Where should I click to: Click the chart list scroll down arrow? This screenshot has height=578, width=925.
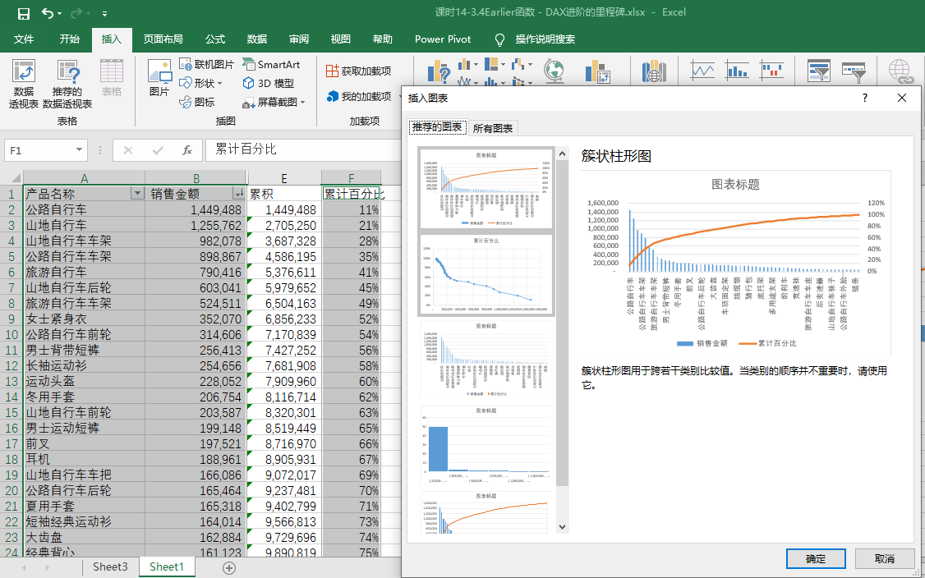pyautogui.click(x=562, y=527)
